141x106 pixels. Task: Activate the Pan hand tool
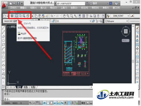(64, 16)
